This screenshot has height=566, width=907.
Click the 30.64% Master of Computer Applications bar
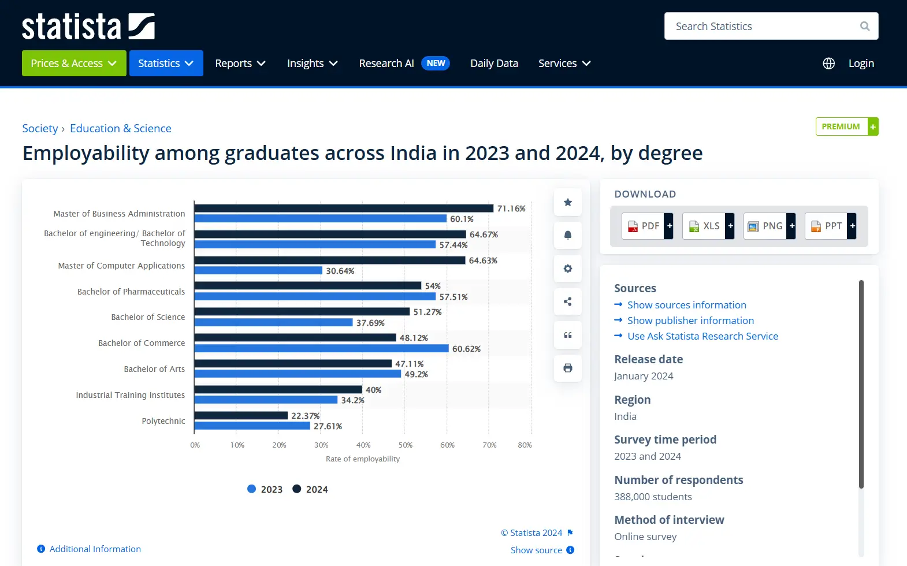point(258,271)
